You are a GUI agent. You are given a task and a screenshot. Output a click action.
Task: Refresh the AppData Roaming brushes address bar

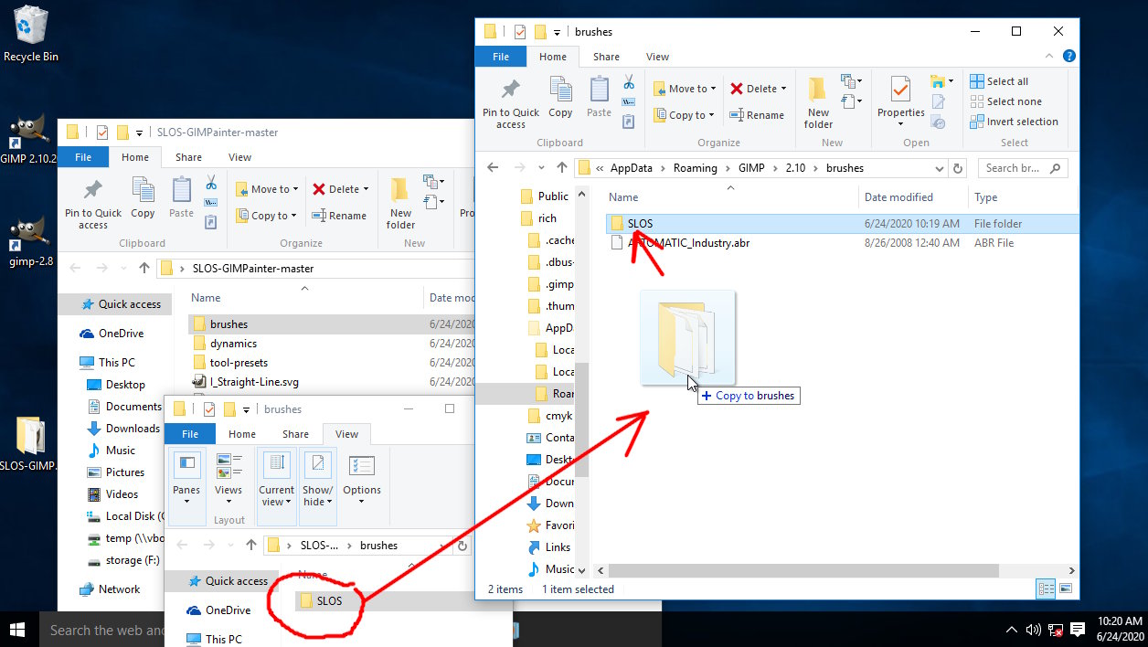[x=958, y=168]
